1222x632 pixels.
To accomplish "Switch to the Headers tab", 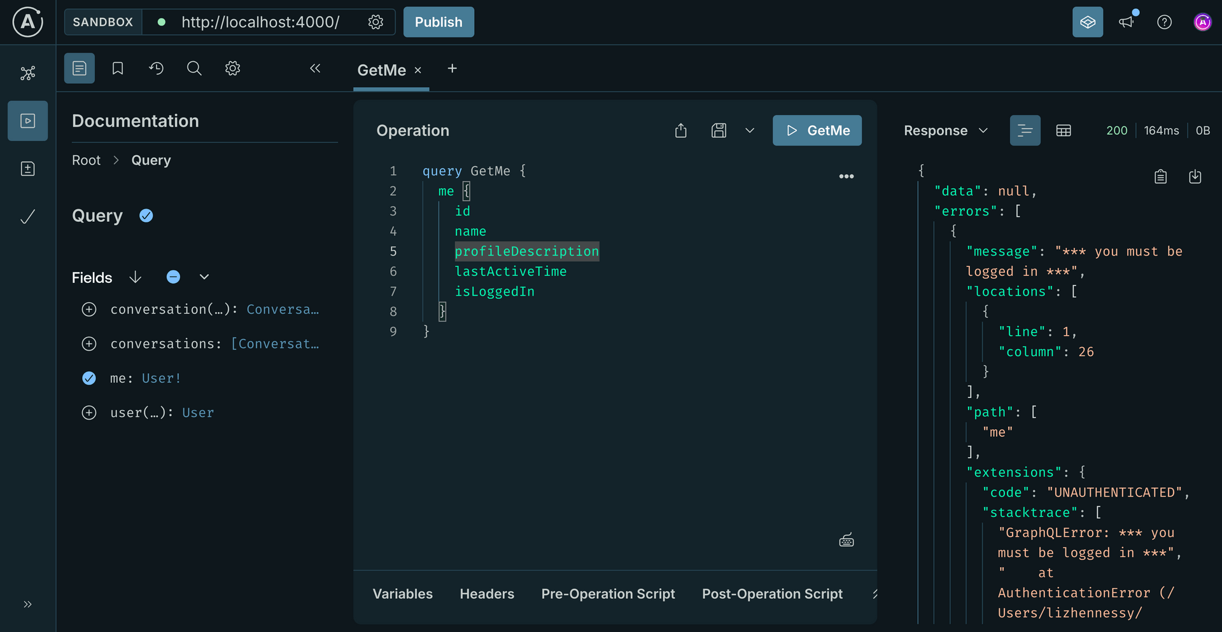I will (x=487, y=594).
